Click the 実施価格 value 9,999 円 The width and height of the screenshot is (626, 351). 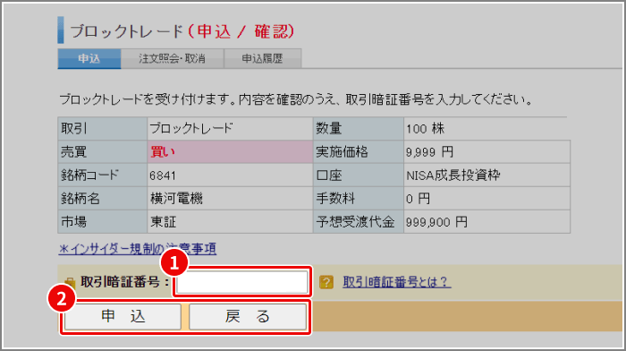click(x=429, y=152)
